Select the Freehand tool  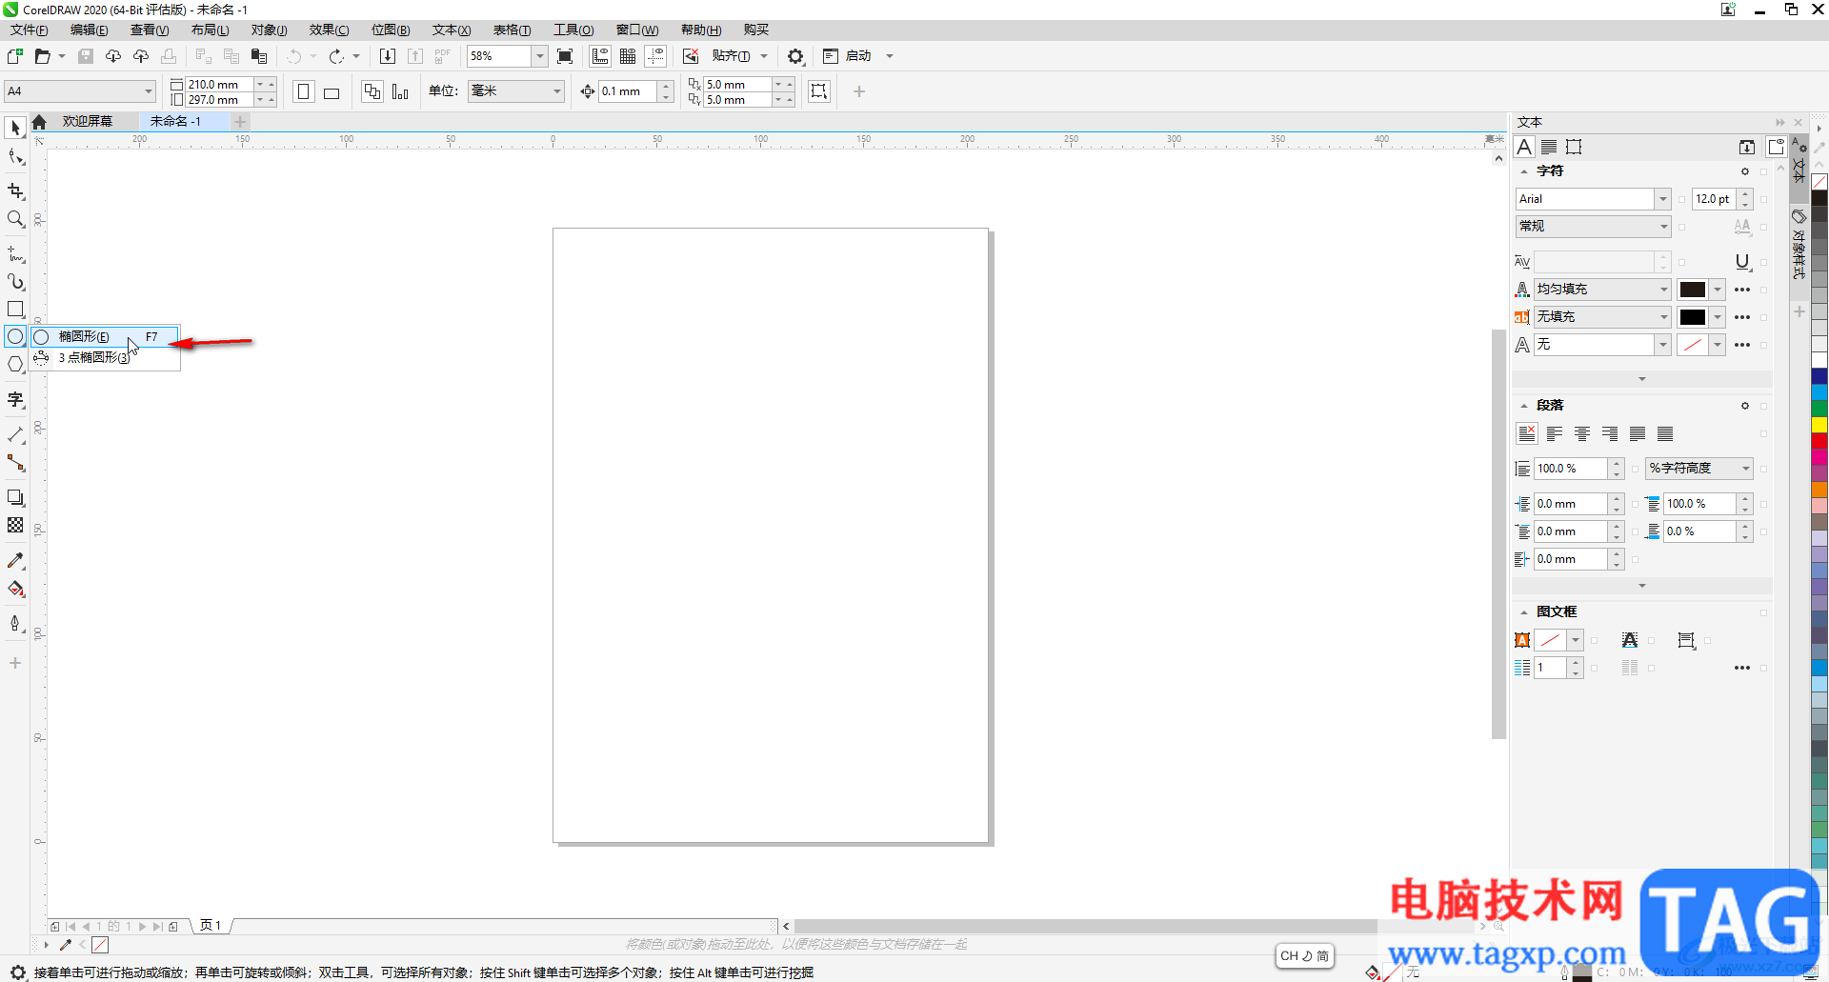coord(15,254)
